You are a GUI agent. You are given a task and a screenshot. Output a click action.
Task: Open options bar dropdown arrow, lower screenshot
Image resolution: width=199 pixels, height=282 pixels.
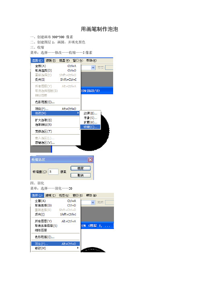[x=93, y=202]
